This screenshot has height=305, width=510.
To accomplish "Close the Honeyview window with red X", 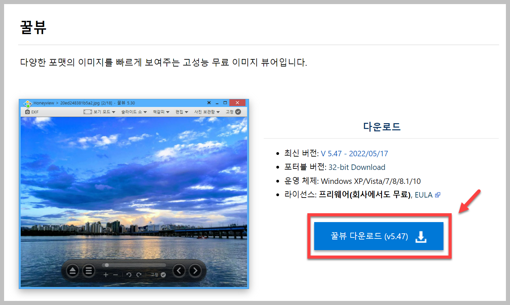I will point(237,103).
